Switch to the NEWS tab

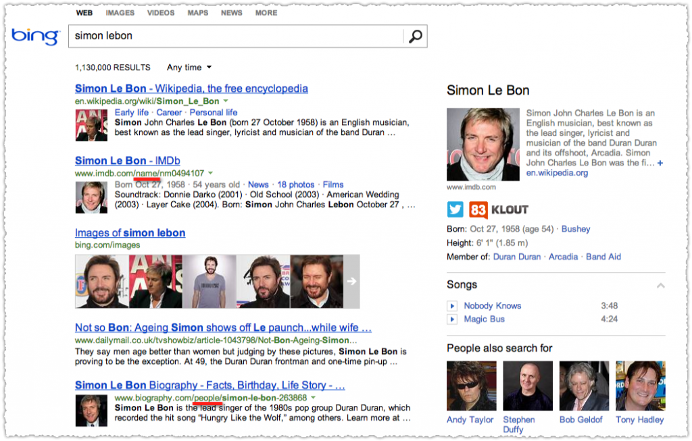point(232,13)
